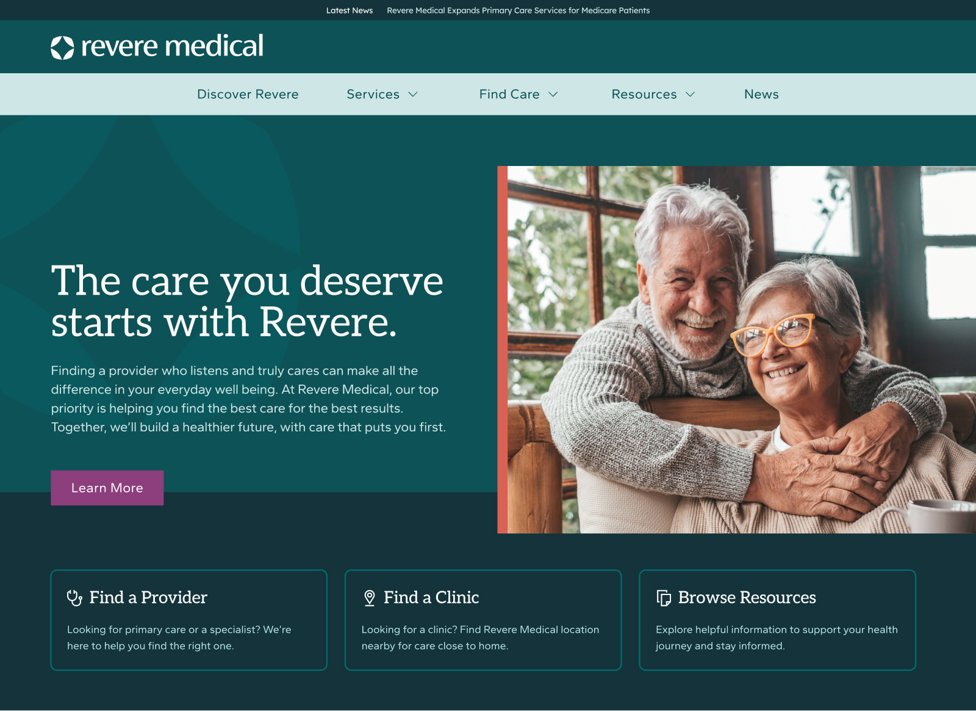Click the map pin icon in Find a Clinic
This screenshot has width=976, height=711.
point(369,597)
